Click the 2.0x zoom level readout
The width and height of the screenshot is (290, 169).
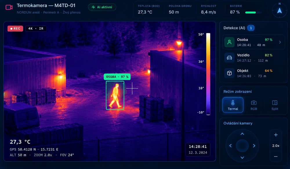click(x=276, y=146)
